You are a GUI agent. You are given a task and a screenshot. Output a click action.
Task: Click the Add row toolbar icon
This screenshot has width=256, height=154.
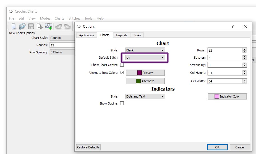(x=48, y=26)
